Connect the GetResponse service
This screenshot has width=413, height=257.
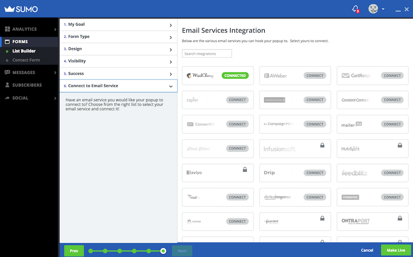click(392, 75)
